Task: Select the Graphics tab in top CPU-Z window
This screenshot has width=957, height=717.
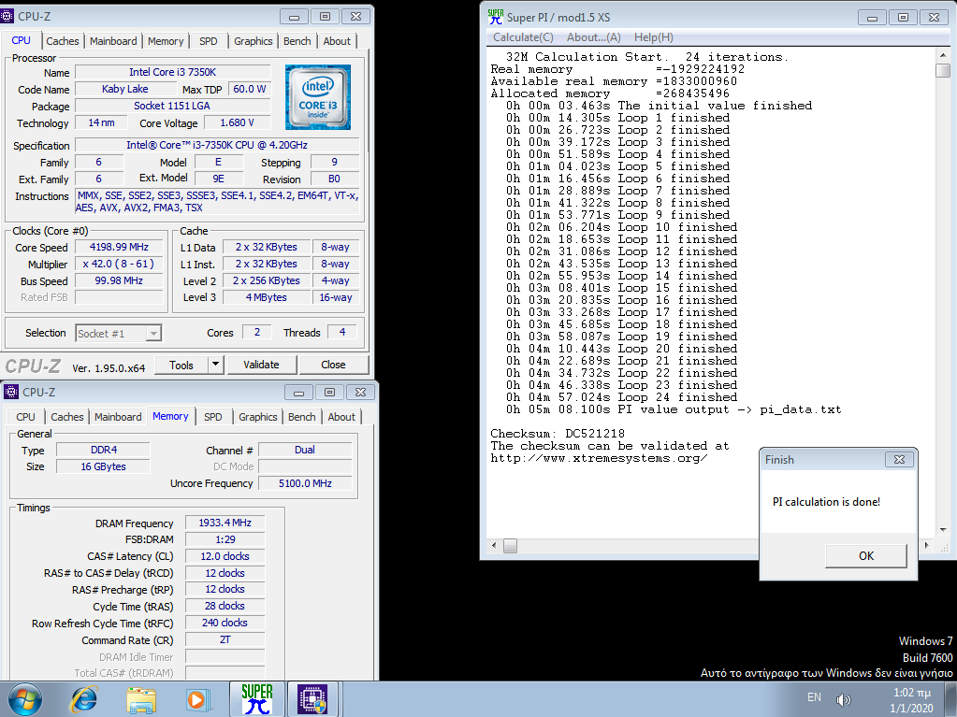Action: 254,41
